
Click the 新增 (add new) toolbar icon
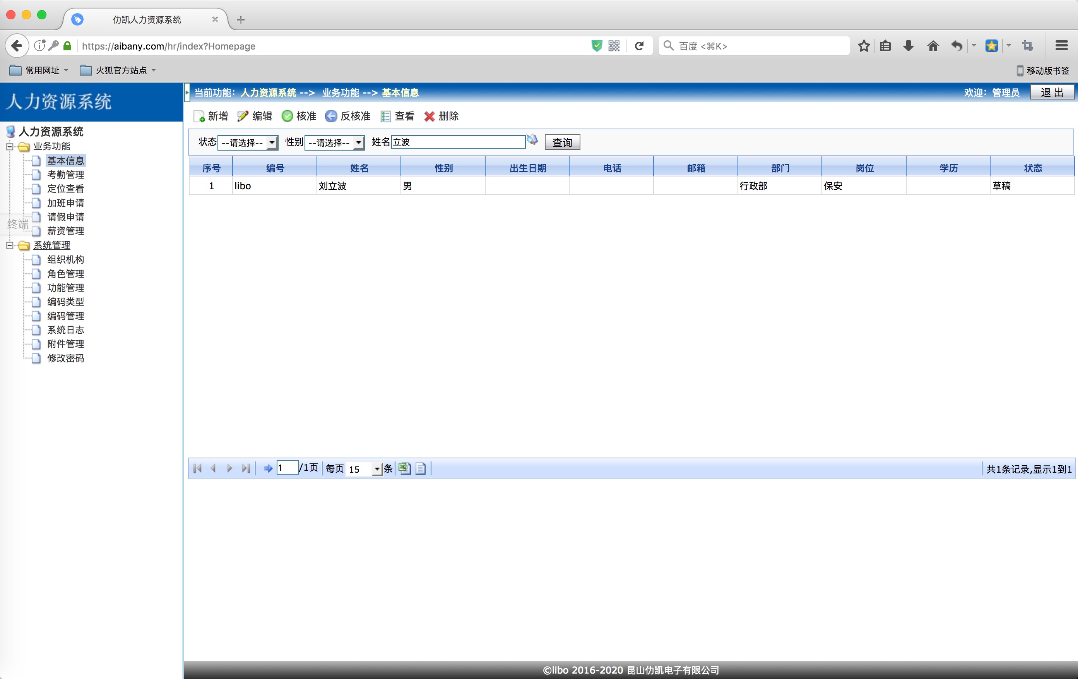click(x=199, y=117)
